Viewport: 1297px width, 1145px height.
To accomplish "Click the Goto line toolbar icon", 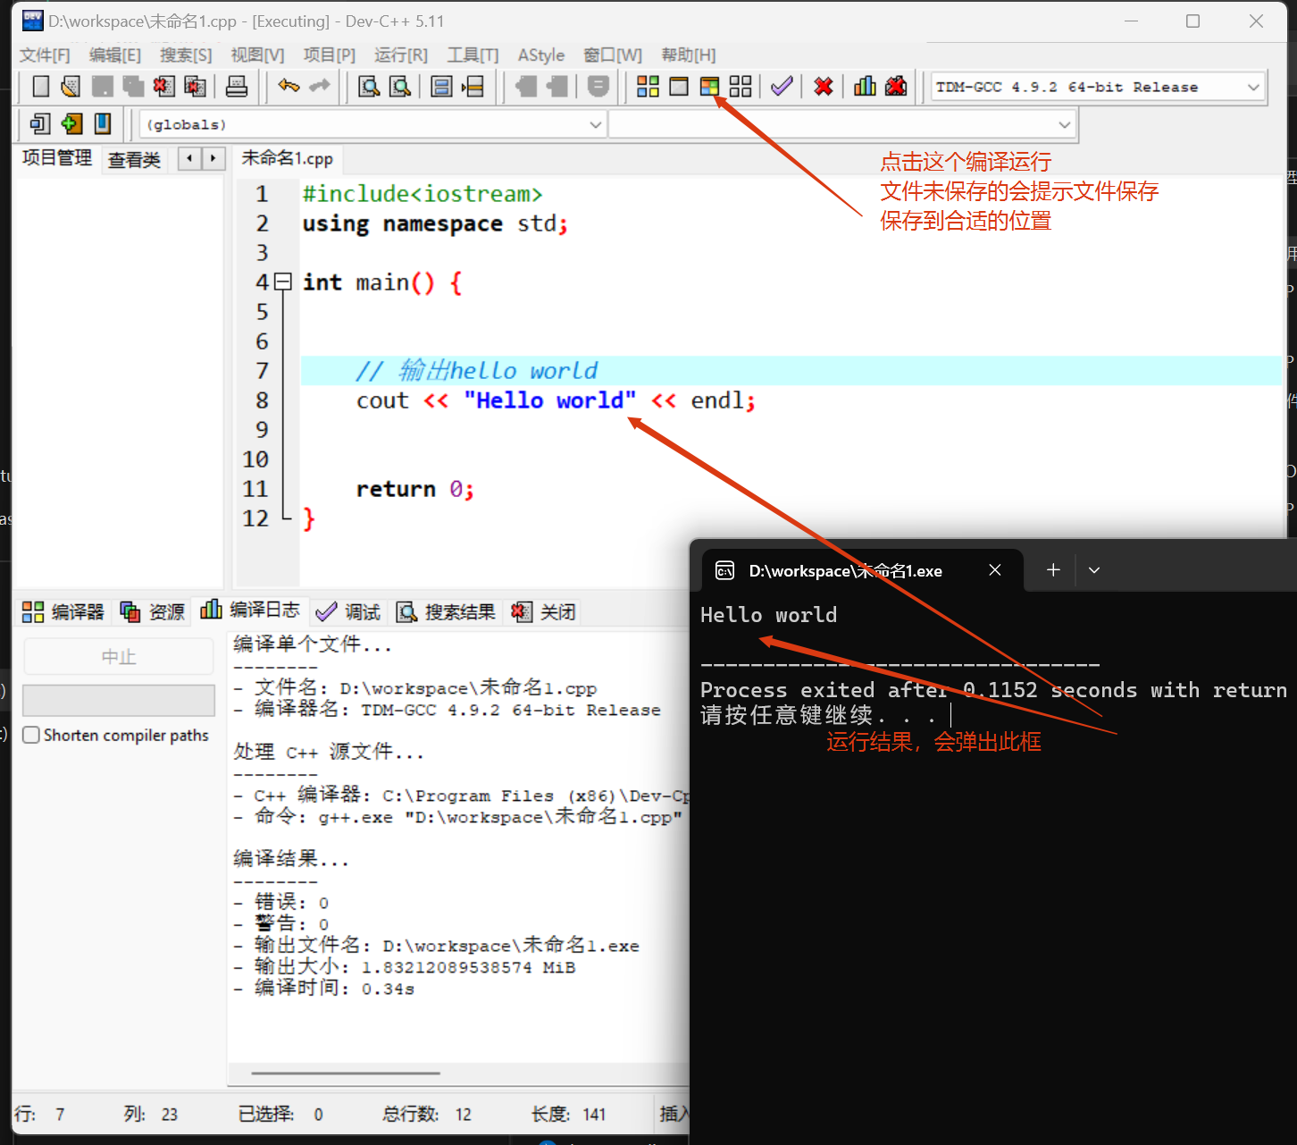I will [473, 87].
